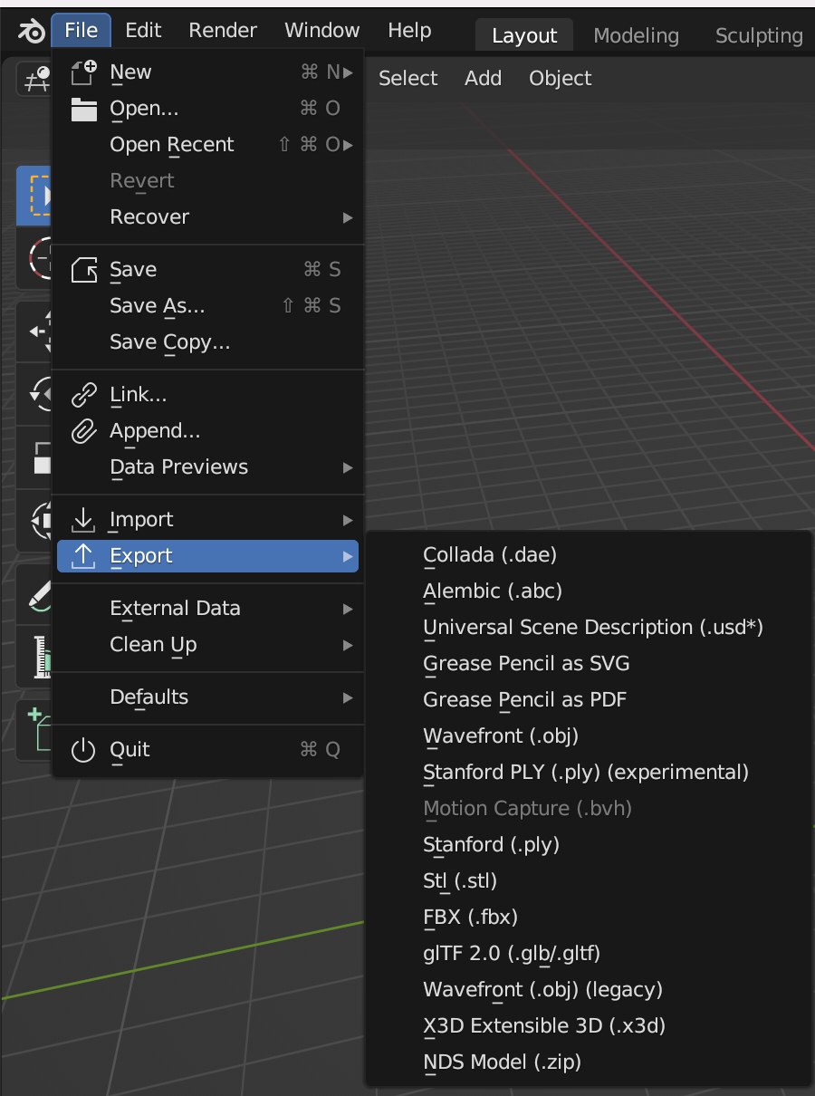815x1096 pixels.
Task: Click the New file icon
Action: tap(83, 72)
